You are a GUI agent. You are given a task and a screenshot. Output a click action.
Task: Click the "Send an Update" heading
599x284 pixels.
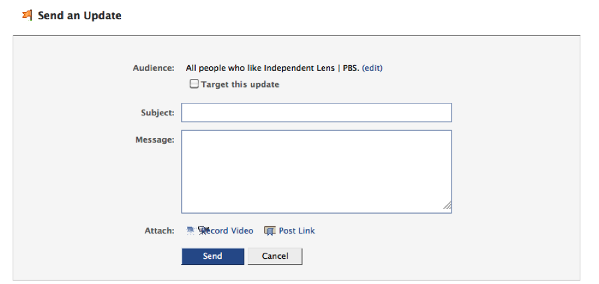pos(80,15)
